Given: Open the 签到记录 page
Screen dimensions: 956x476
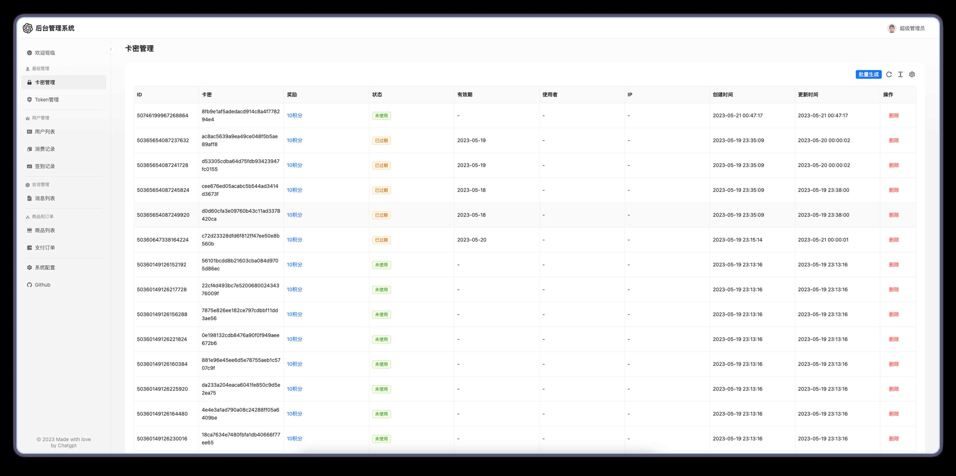Looking at the screenshot, I should 44,166.
